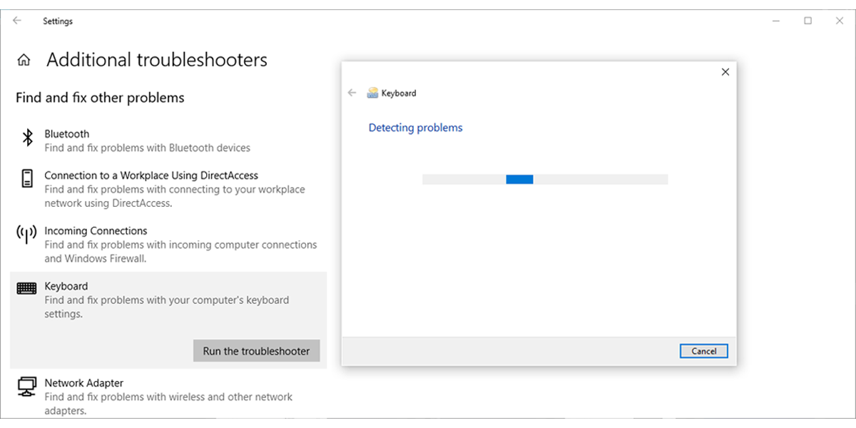Click the Detecting problems progress bar
This screenshot has height=428, width=856.
tap(545, 180)
